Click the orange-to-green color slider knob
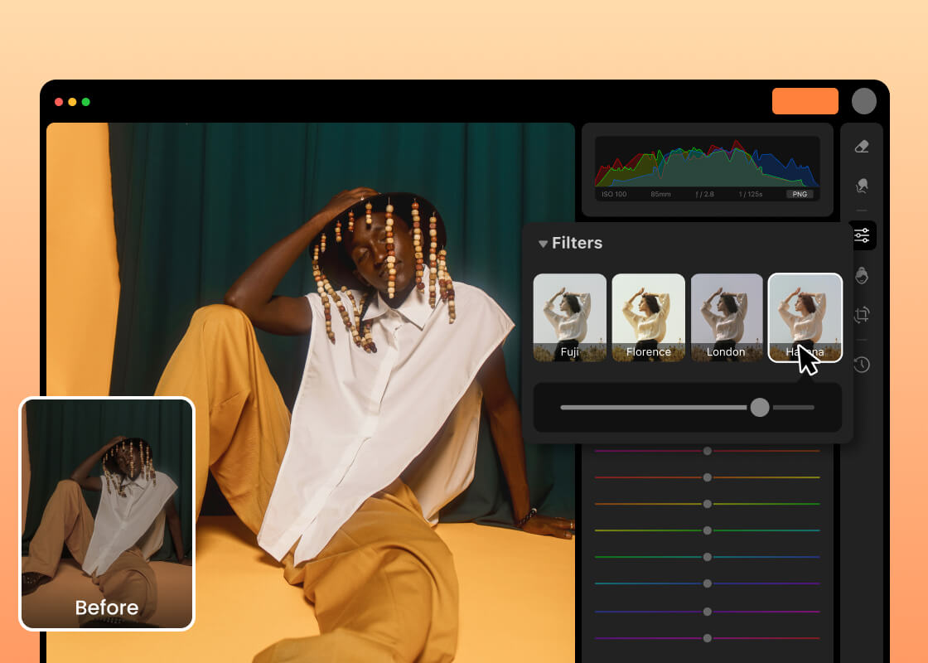 [x=708, y=504]
